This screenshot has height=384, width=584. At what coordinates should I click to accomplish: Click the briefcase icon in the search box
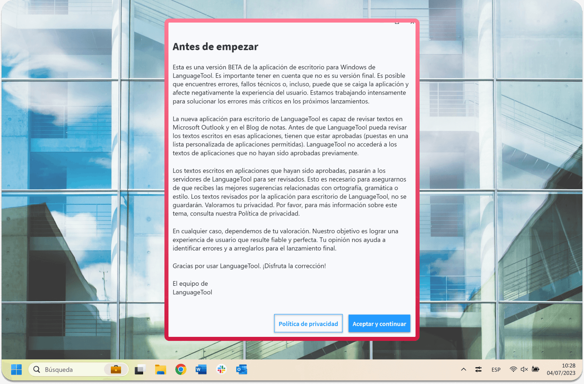(116, 369)
